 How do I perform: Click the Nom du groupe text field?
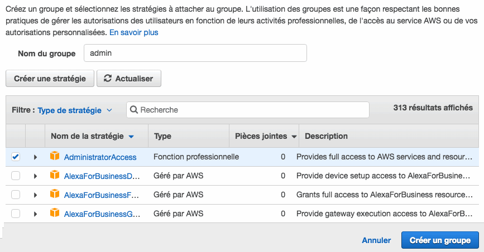pyautogui.click(x=195, y=54)
